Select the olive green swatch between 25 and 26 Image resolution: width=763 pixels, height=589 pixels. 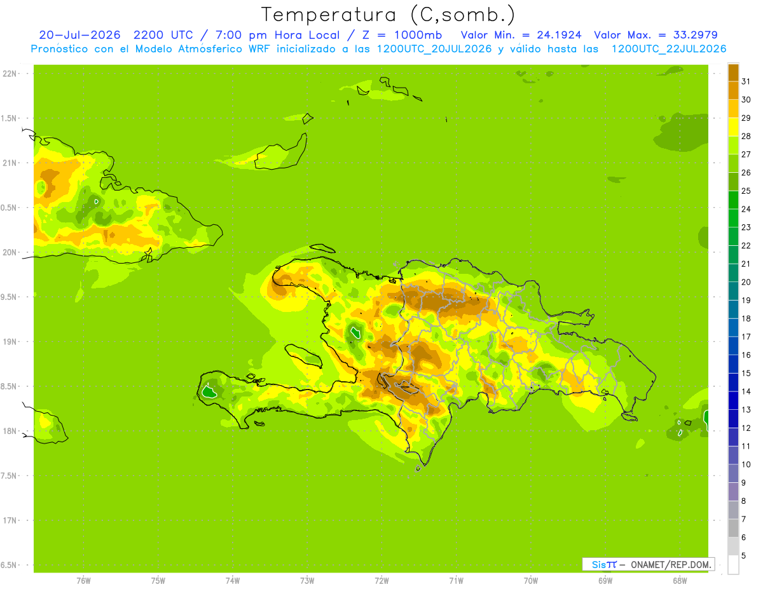pos(733,182)
